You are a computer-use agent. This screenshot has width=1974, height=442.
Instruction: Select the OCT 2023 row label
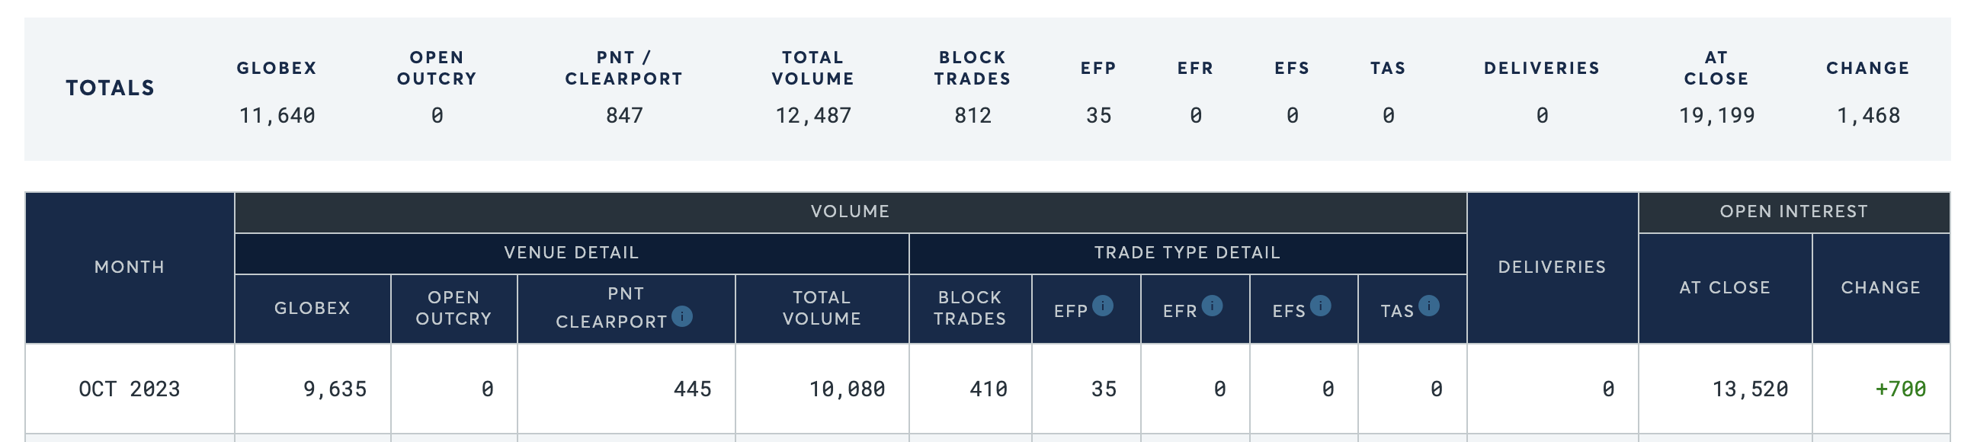[130, 389]
